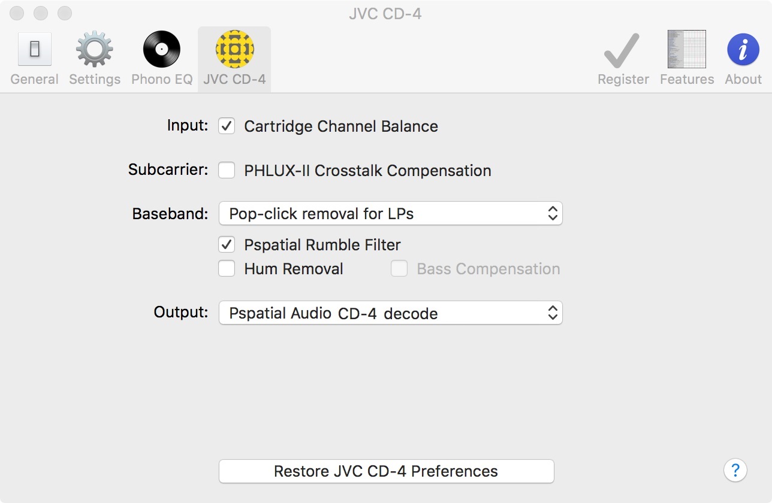This screenshot has height=503, width=772.
Task: Open help with the question mark button
Action: [735, 470]
